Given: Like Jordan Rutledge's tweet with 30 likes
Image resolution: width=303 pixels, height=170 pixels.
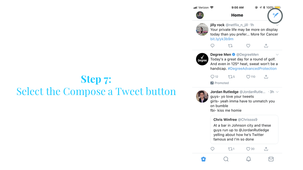Looking at the screenshot, I should (250, 149).
